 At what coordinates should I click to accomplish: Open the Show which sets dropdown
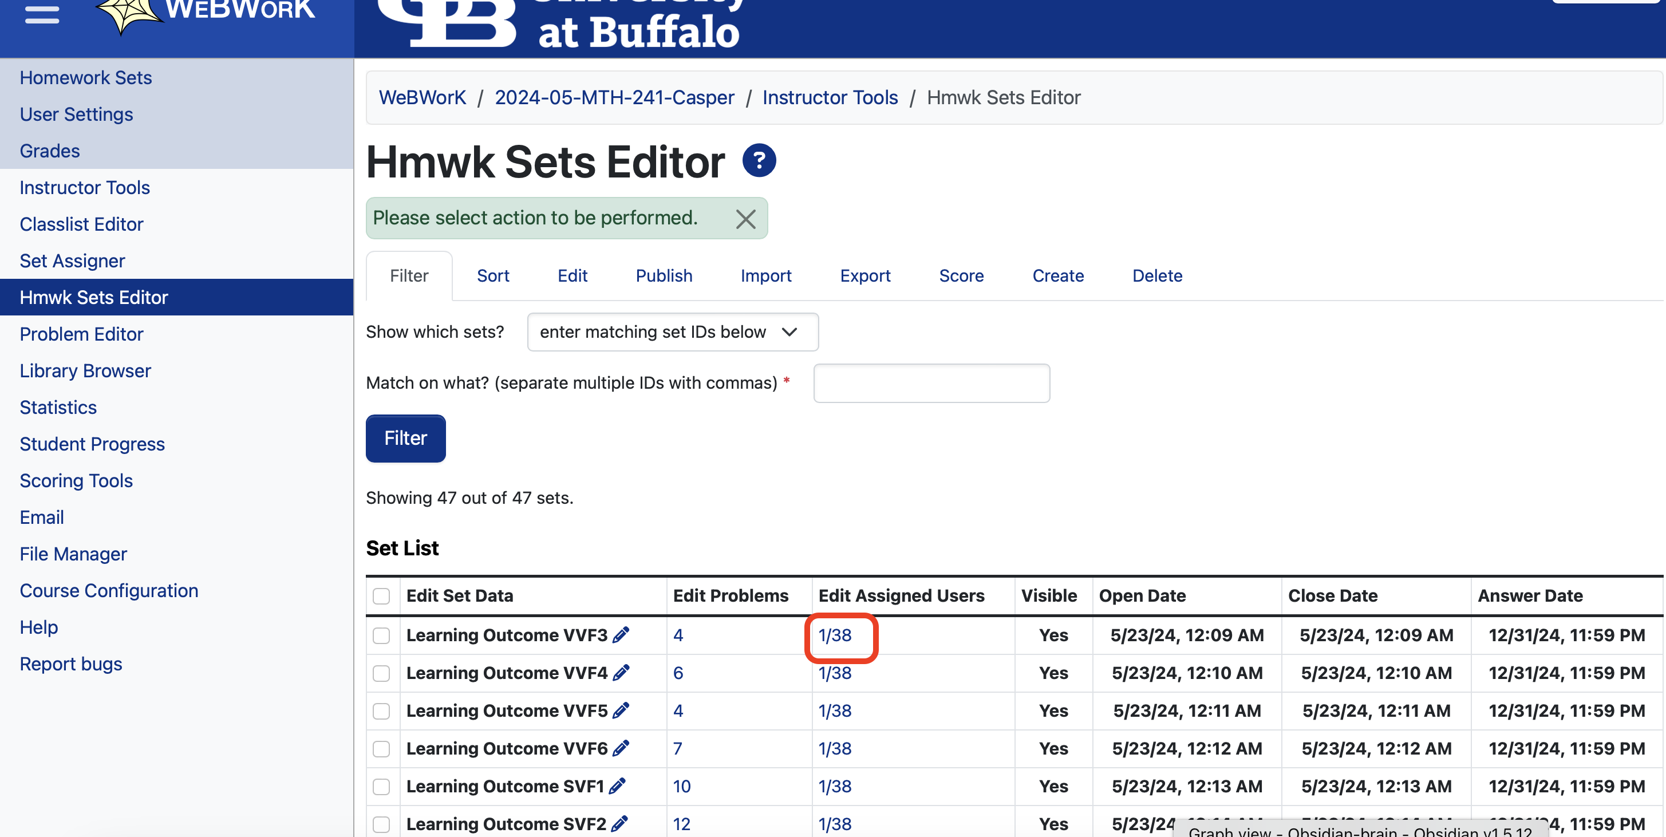tap(673, 332)
